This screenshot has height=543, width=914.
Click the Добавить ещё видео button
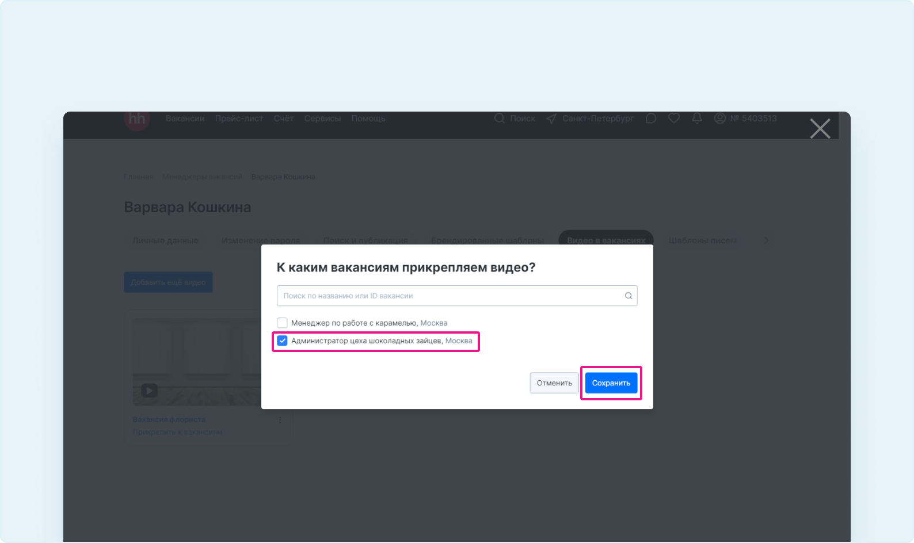[x=168, y=282]
